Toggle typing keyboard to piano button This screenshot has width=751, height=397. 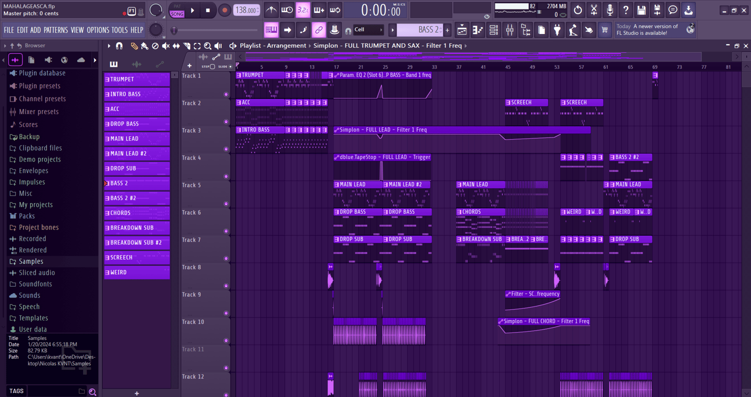271,30
